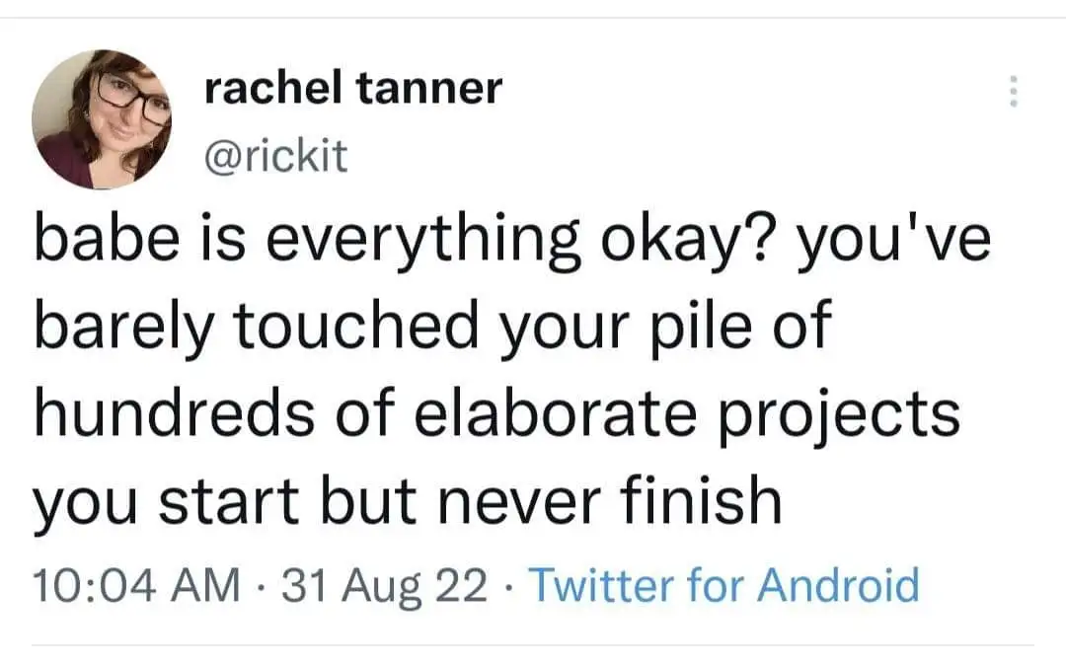Open the @rickit handle link
This screenshot has height=663, width=1066.
coord(276,156)
